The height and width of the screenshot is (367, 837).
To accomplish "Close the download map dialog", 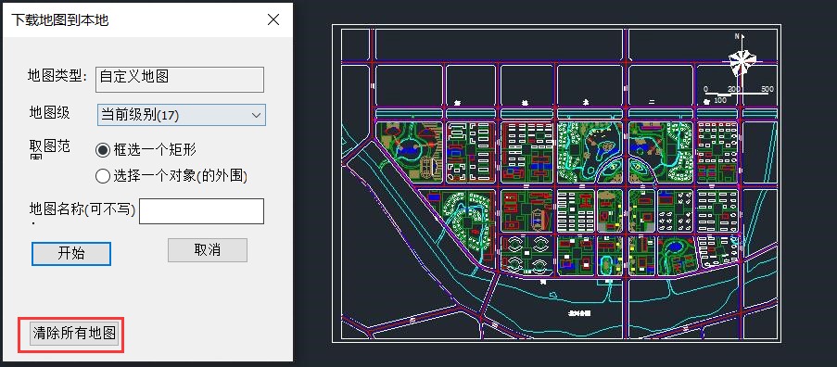I will 273,20.
